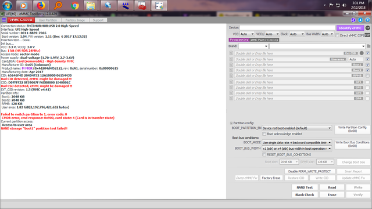Image resolution: width=372 pixels, height=209 pixels.
Task: Open the Clock dropdown
Action: [297, 34]
